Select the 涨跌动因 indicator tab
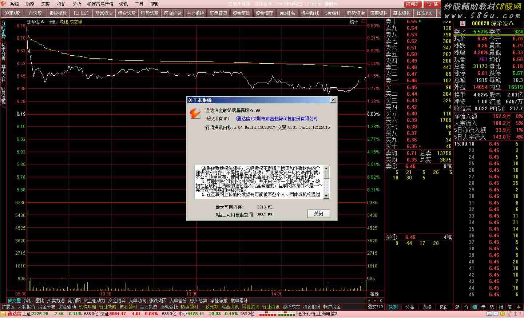 coord(158,301)
